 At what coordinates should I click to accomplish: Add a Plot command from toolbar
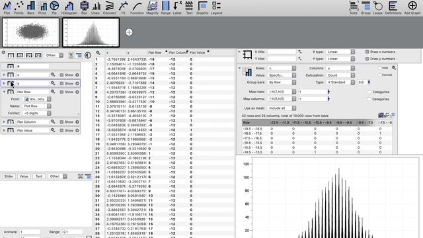7,7
